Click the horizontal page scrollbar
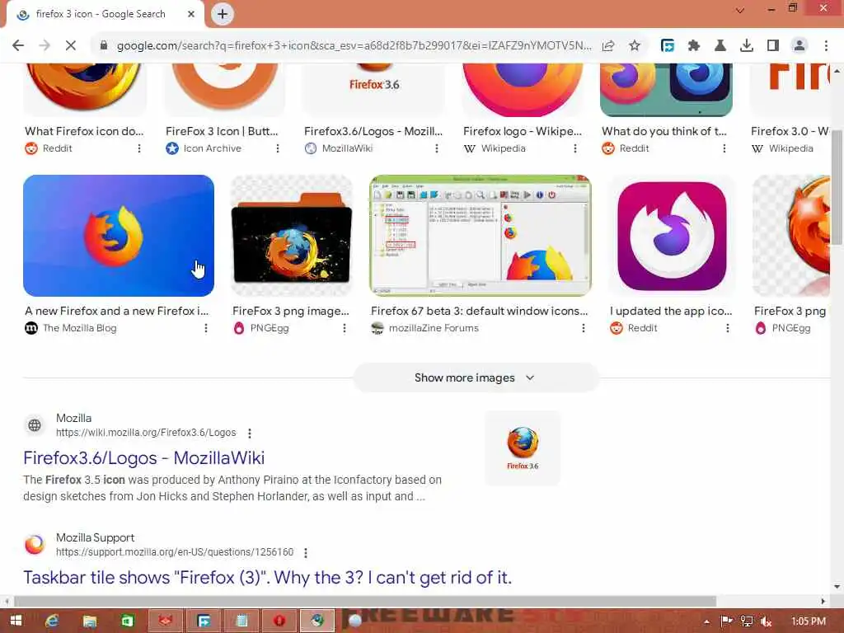This screenshot has height=633, width=844. click(x=365, y=601)
